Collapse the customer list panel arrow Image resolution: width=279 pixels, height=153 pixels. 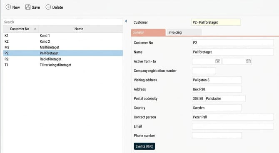pos(126,21)
